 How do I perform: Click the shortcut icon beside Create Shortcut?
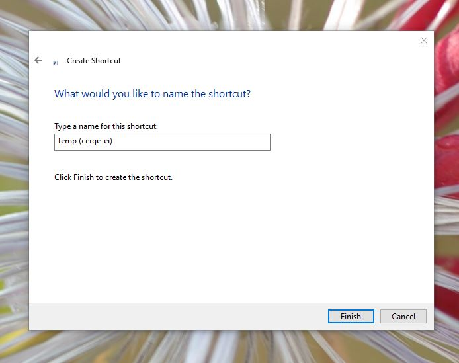(x=56, y=61)
